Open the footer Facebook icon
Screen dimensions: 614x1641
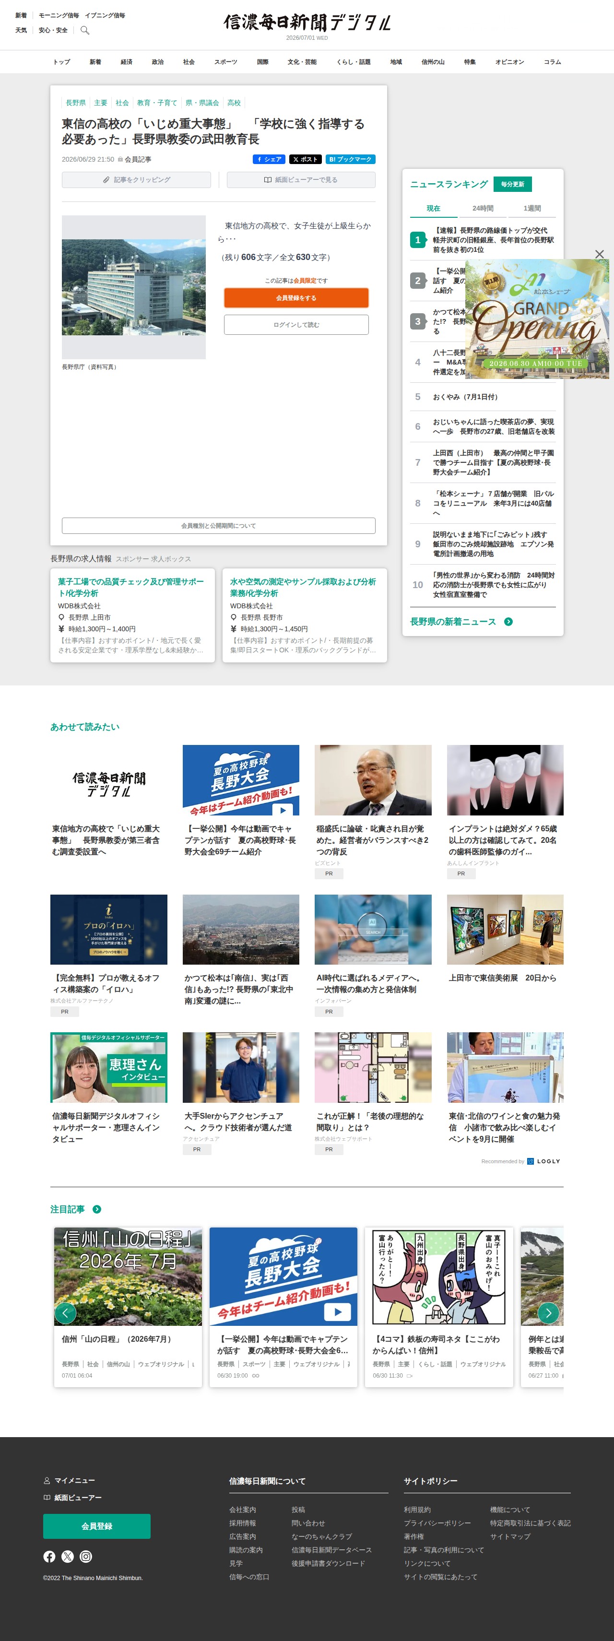tap(49, 1556)
